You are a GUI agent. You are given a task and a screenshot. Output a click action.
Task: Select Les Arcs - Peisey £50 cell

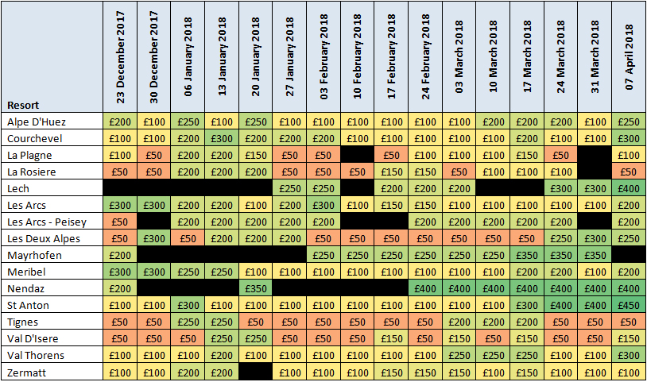pyautogui.click(x=120, y=222)
